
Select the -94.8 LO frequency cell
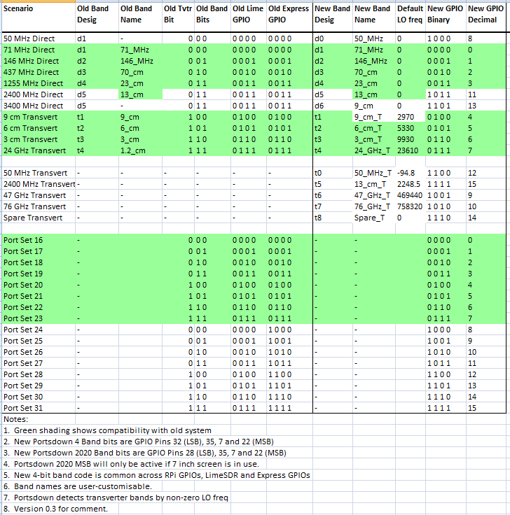[x=406, y=173]
